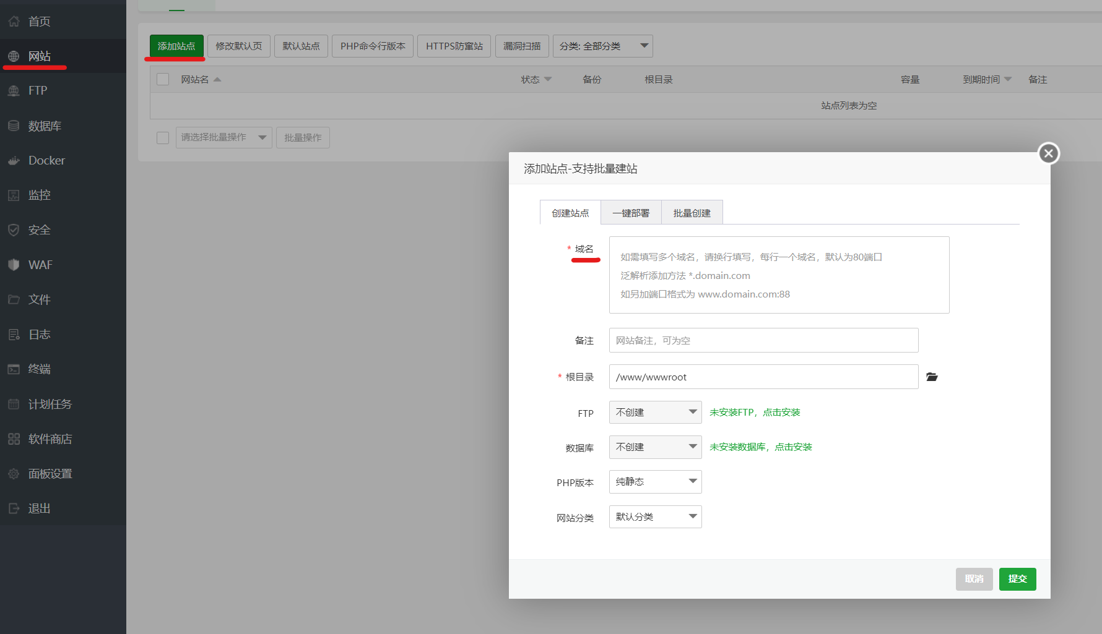
Task: Click the 未安装FTP，点击安装 link
Action: click(x=755, y=412)
